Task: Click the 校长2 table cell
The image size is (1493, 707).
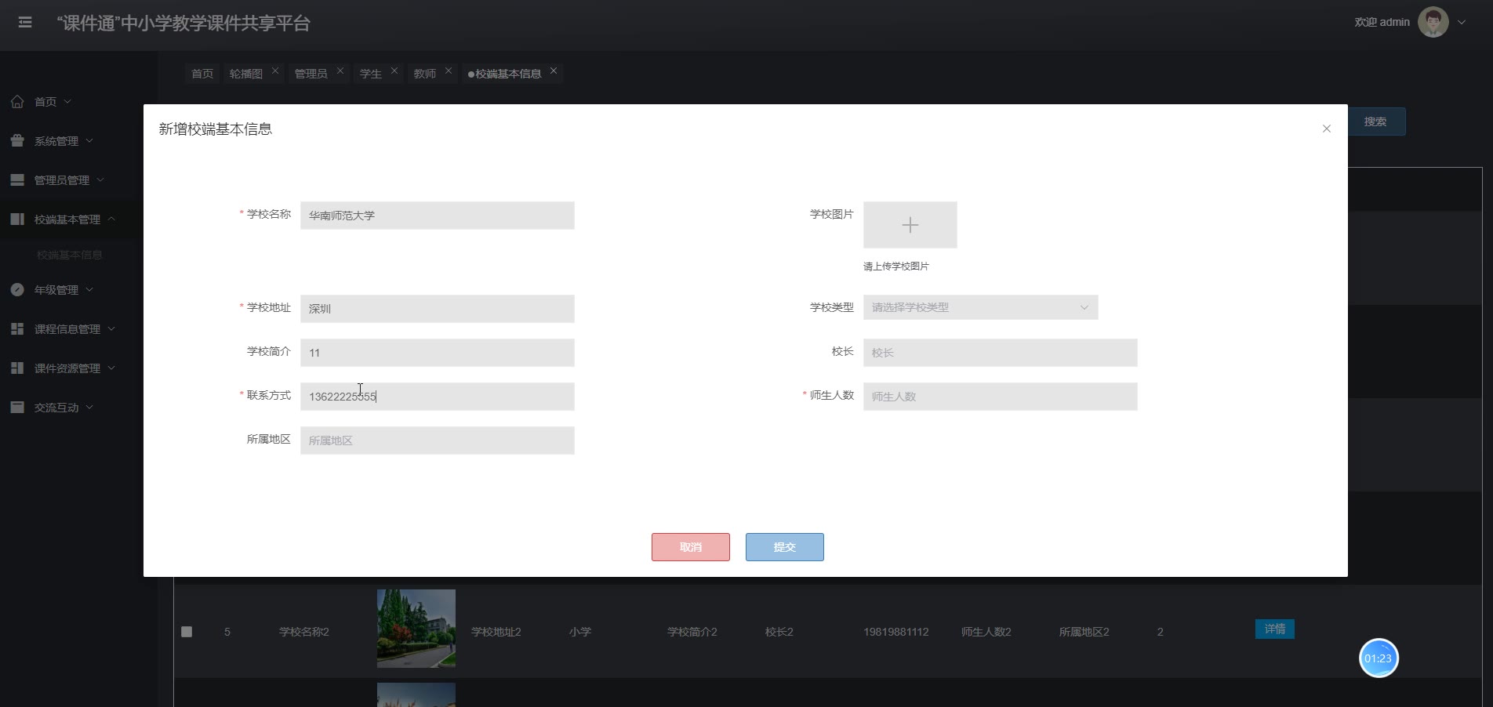Action: (779, 632)
